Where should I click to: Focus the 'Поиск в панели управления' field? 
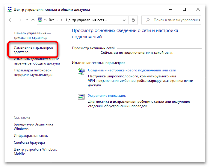point(171,20)
